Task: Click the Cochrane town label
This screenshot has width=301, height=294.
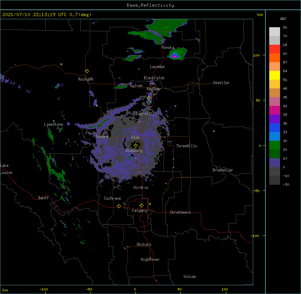Action: (x=112, y=198)
